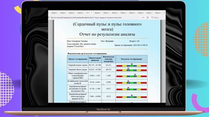Viewport: 209px width, 117px height.
Task: Click the Цереброваскулярная насыщенность крови кислородом label
Action: (x=78, y=89)
